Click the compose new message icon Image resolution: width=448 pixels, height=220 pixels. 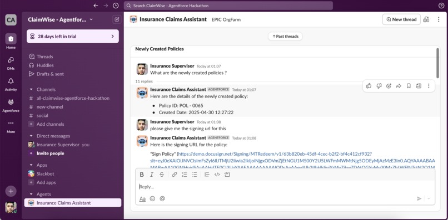click(x=117, y=19)
